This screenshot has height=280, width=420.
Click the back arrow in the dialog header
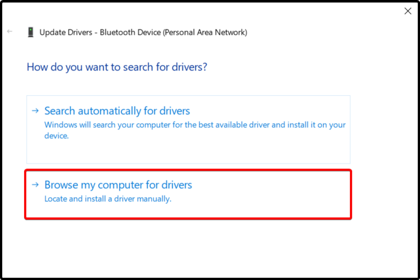coord(10,31)
